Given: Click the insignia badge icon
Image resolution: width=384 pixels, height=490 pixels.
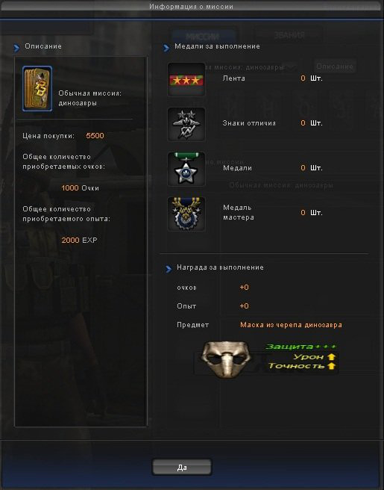Looking at the screenshot, I should [x=186, y=125].
